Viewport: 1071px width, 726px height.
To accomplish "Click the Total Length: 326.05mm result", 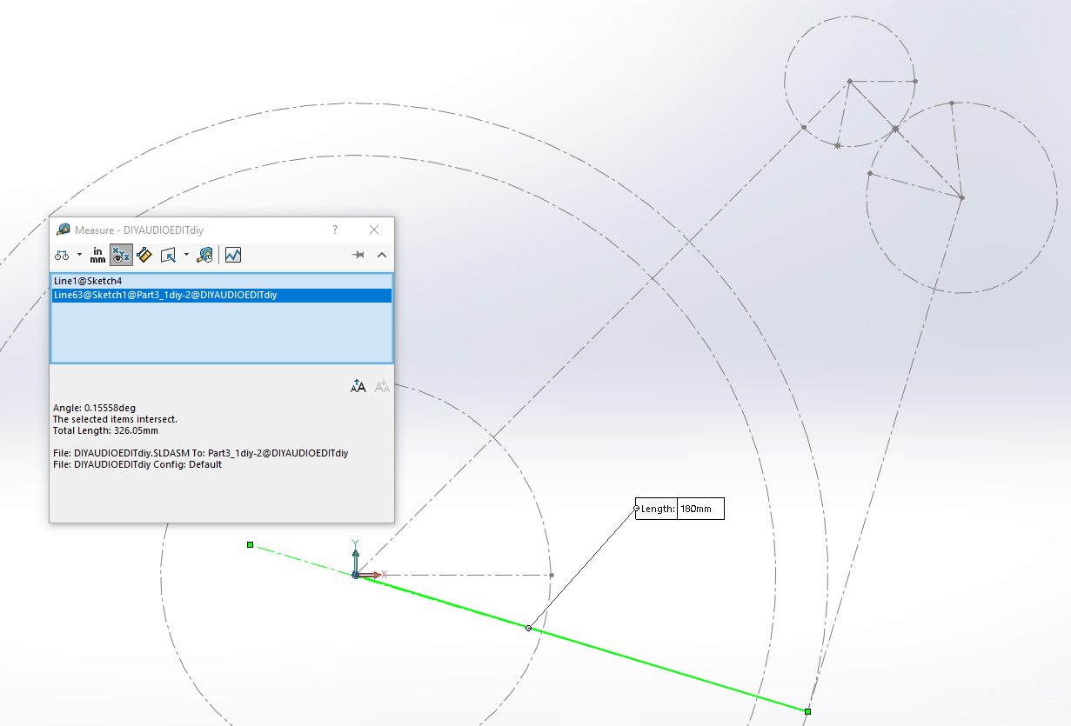I will (105, 430).
